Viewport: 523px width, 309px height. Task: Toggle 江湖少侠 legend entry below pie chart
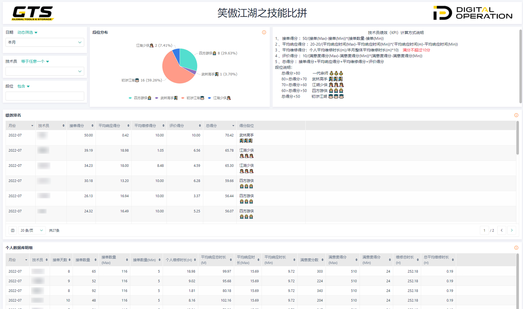click(219, 98)
